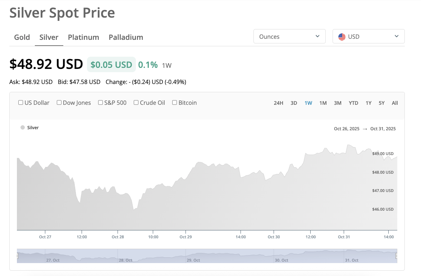Select the Palladium tab
Viewport: 421px width, 276px height.
(x=126, y=37)
